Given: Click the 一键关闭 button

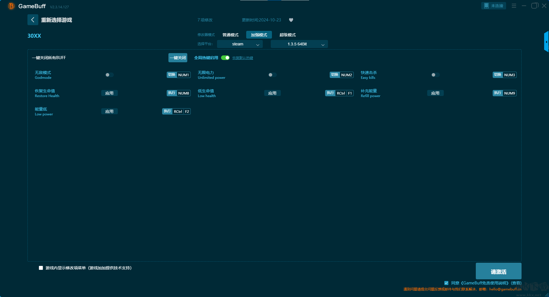Looking at the screenshot, I should tap(178, 58).
